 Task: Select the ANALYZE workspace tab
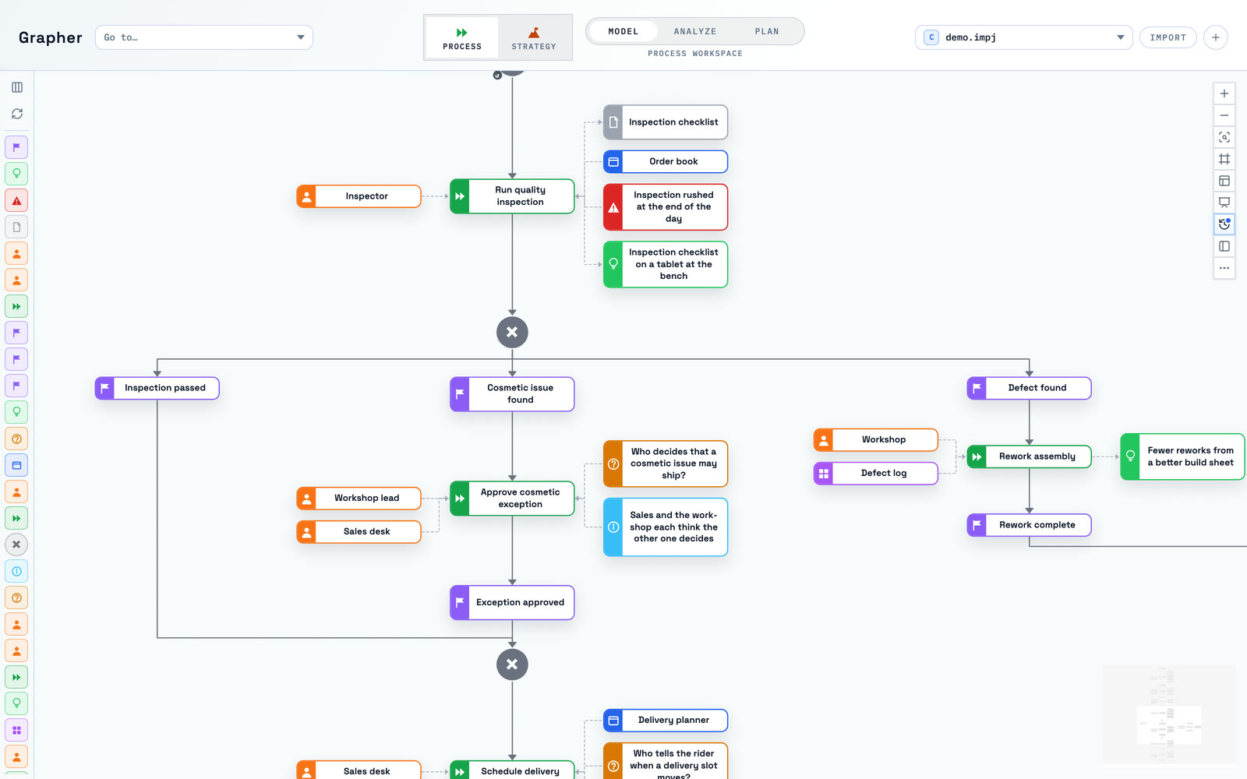[x=695, y=31]
